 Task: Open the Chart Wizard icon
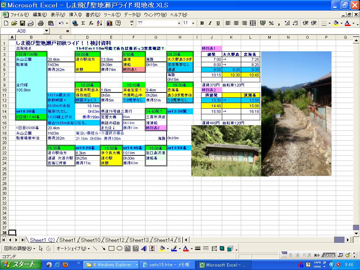[109, 23]
